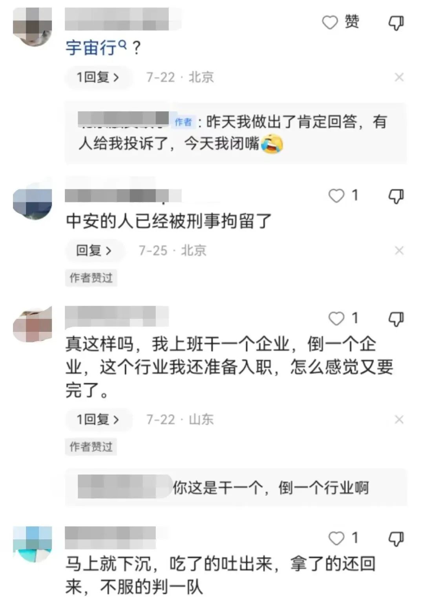Expand 1回复 under the 山东 comment
The width and height of the screenshot is (424, 597).
(98, 420)
